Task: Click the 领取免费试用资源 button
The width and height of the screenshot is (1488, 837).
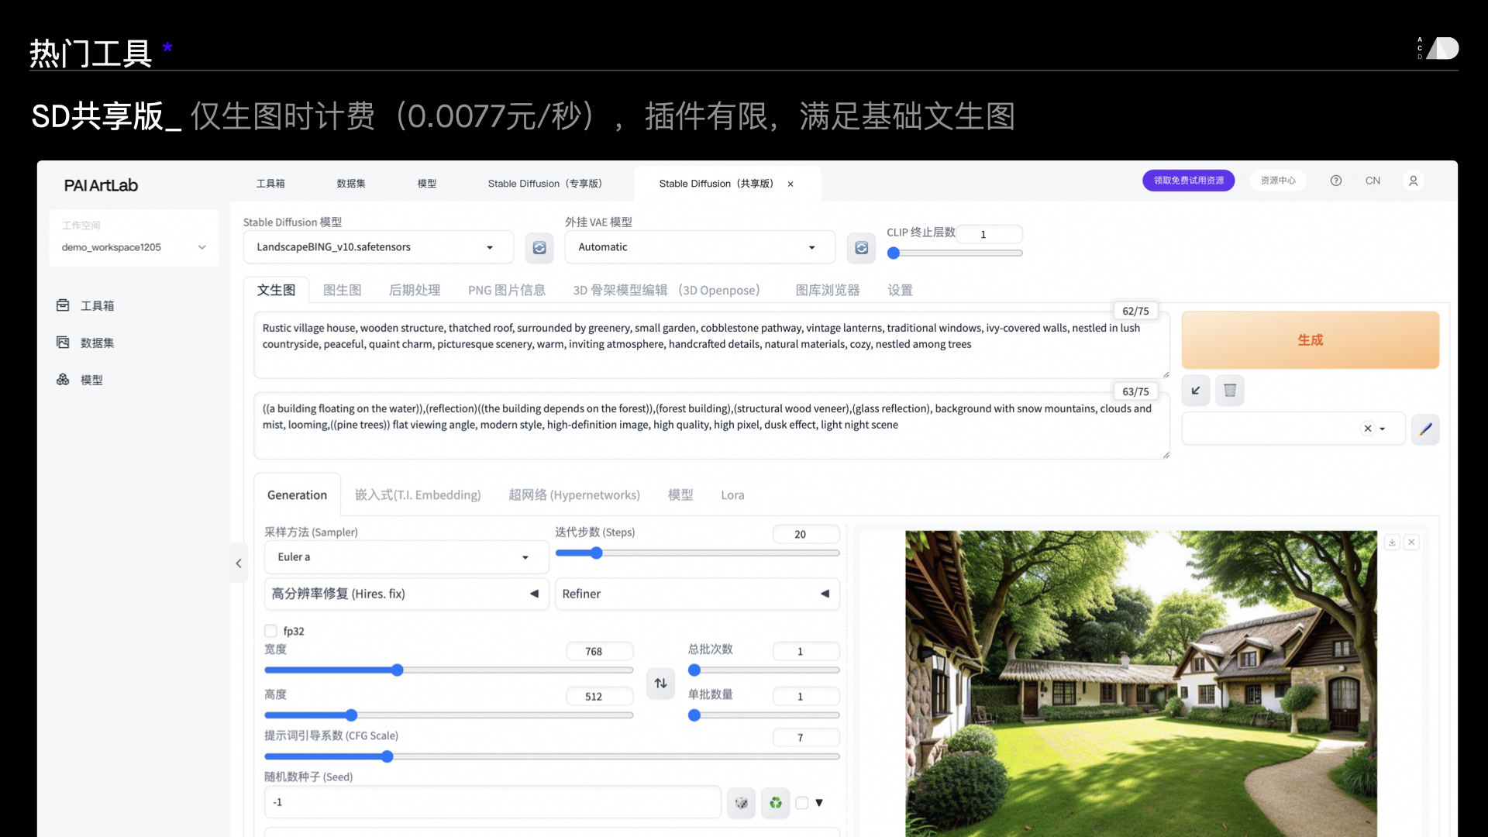Action: click(x=1188, y=181)
